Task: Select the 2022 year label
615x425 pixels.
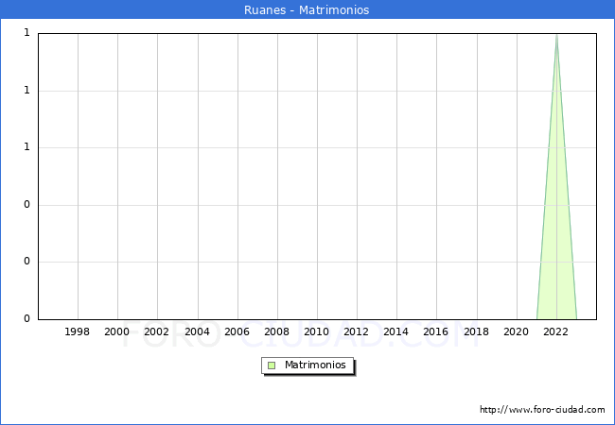Action: click(556, 332)
